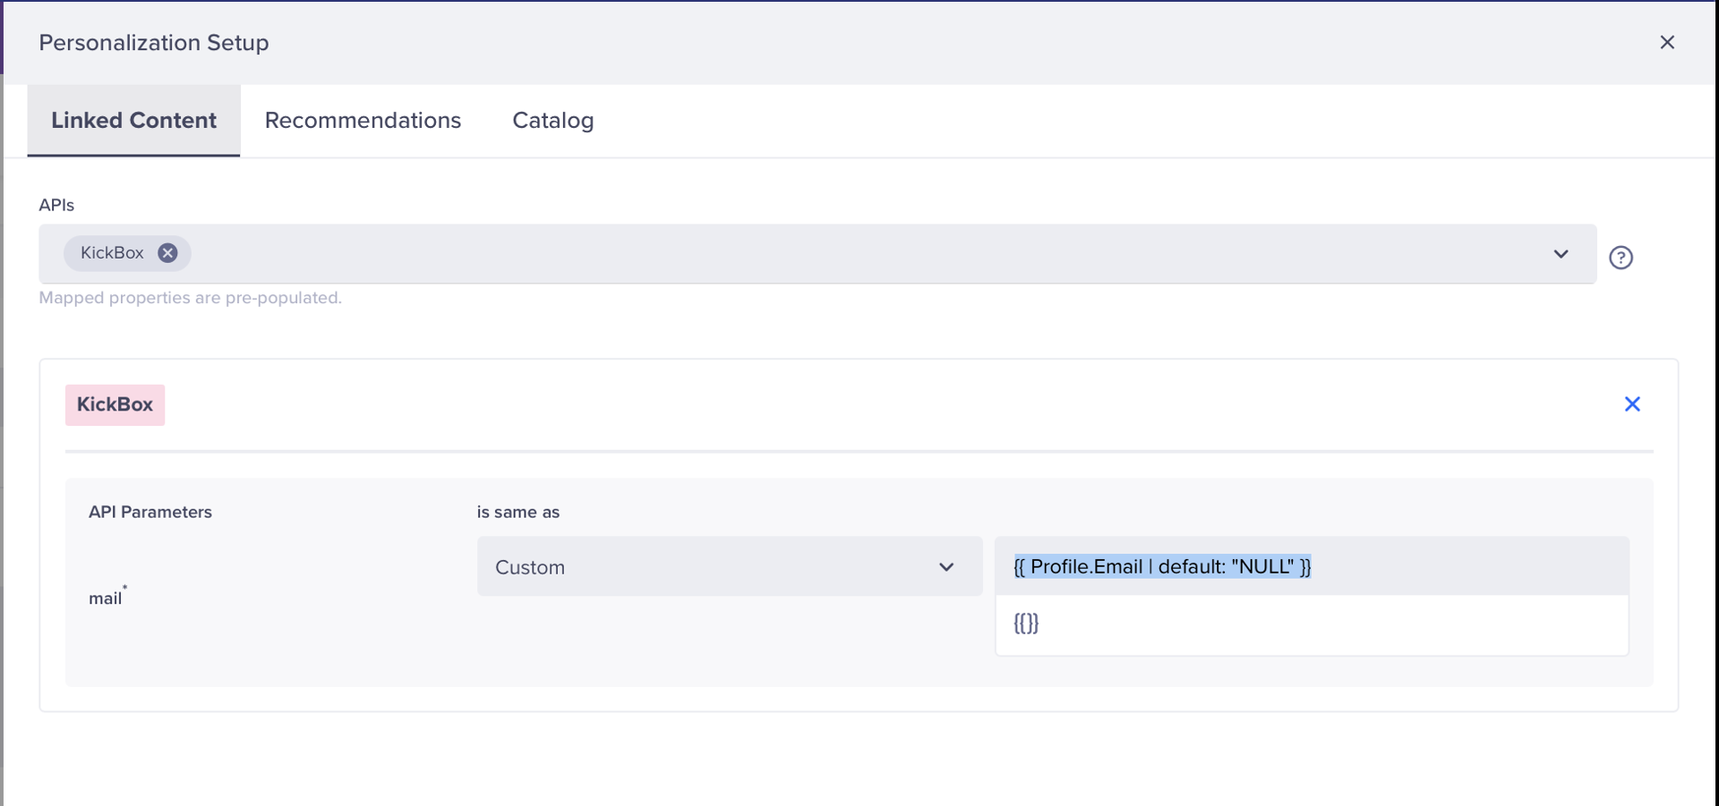Switch to the Recommendations tab
The image size is (1719, 806).
click(363, 120)
